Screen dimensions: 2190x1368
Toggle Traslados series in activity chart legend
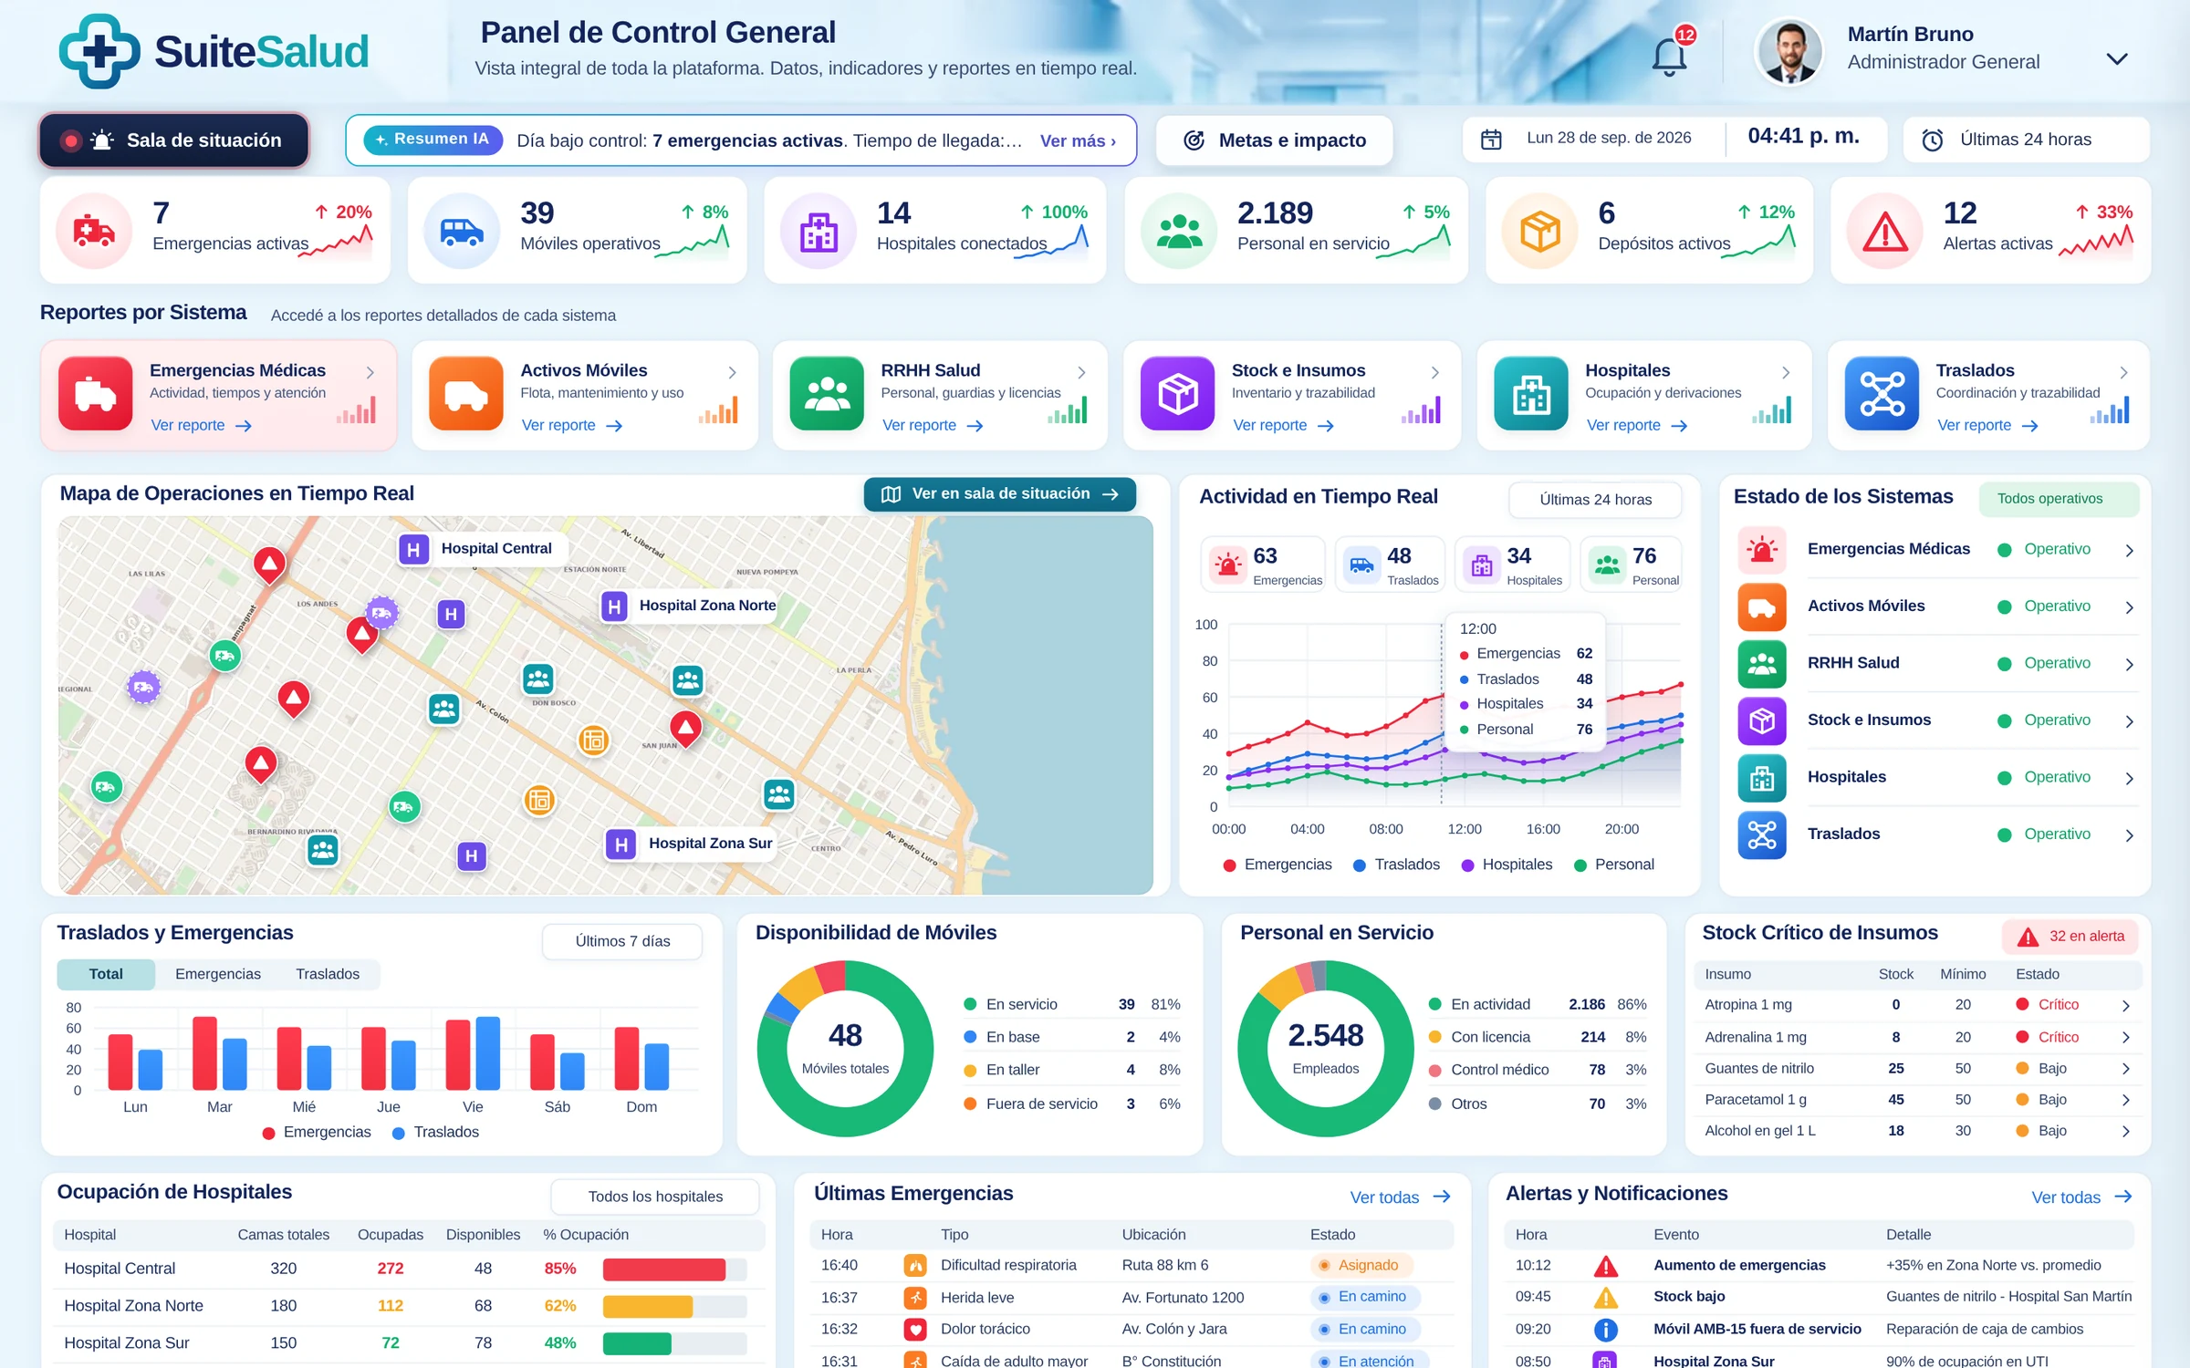pyautogui.click(x=1396, y=865)
